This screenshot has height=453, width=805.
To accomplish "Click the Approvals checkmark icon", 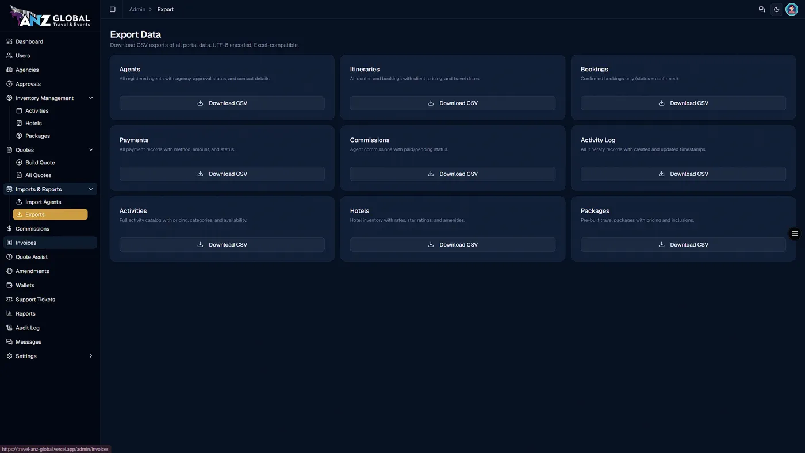I will (9, 84).
